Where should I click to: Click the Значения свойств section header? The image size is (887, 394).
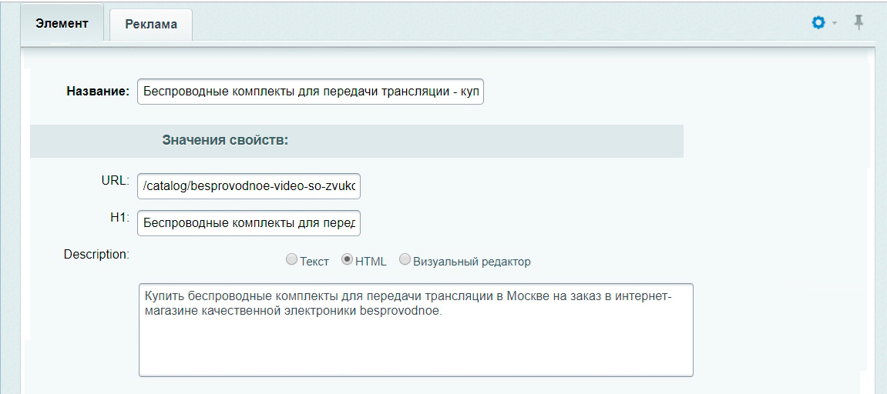[225, 141]
